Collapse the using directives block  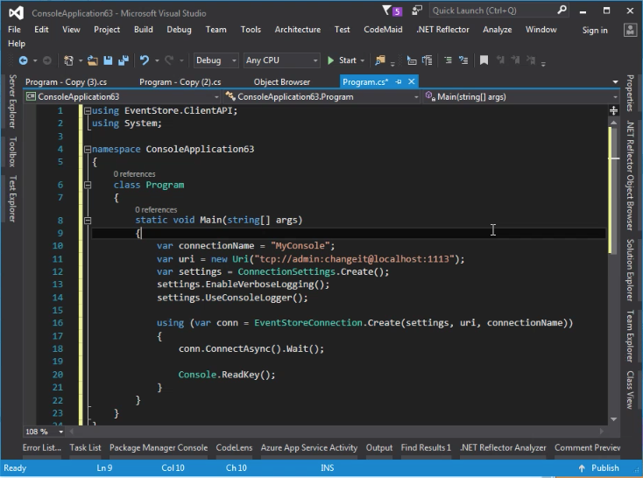[88, 110]
